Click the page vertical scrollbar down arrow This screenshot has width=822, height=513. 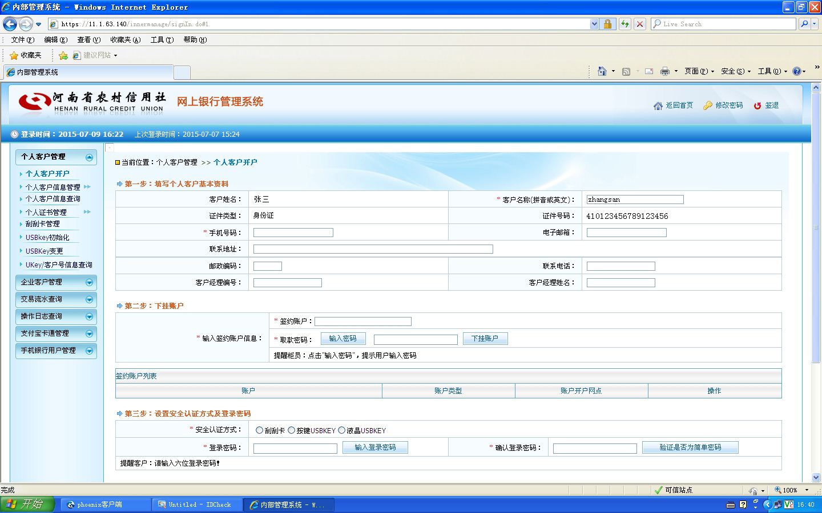(816, 478)
